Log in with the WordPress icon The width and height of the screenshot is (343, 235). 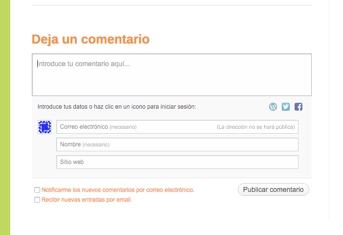coord(273,107)
